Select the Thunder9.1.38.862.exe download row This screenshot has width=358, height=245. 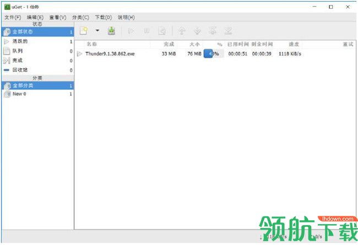215,54
